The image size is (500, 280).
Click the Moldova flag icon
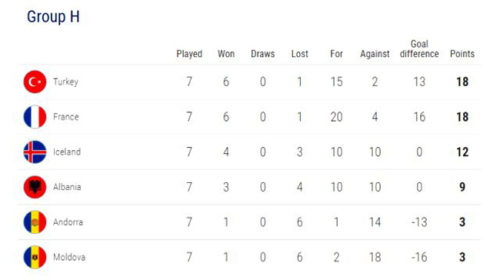35,258
